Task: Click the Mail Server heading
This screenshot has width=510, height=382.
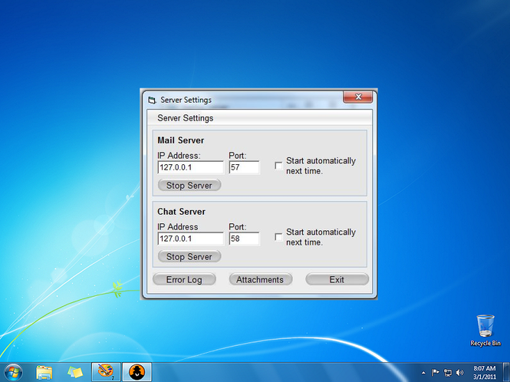Action: pyautogui.click(x=180, y=140)
